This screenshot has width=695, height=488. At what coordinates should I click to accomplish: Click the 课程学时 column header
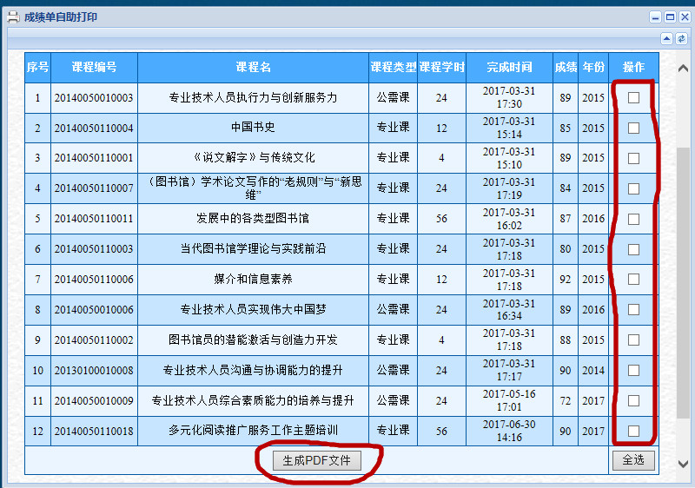tap(441, 68)
